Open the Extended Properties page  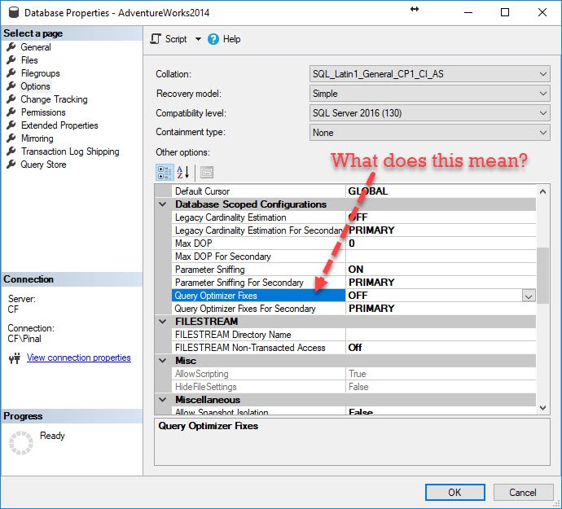[x=59, y=125]
